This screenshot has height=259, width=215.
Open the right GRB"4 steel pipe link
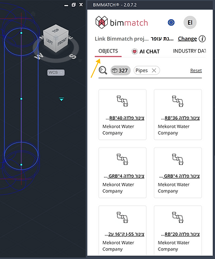[x=179, y=176]
